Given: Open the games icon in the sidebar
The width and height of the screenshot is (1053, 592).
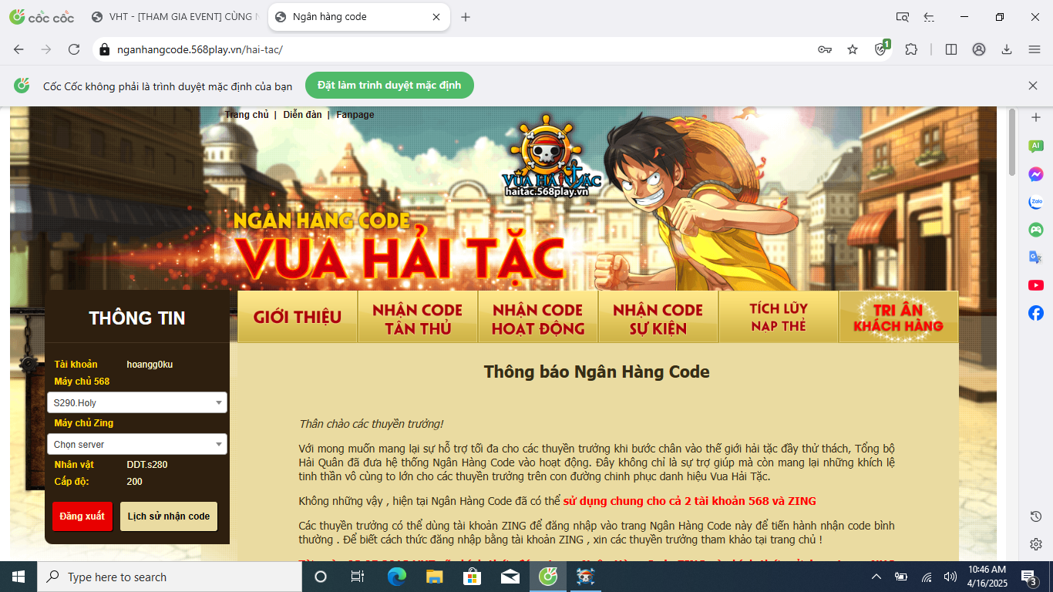Looking at the screenshot, I should (x=1036, y=230).
